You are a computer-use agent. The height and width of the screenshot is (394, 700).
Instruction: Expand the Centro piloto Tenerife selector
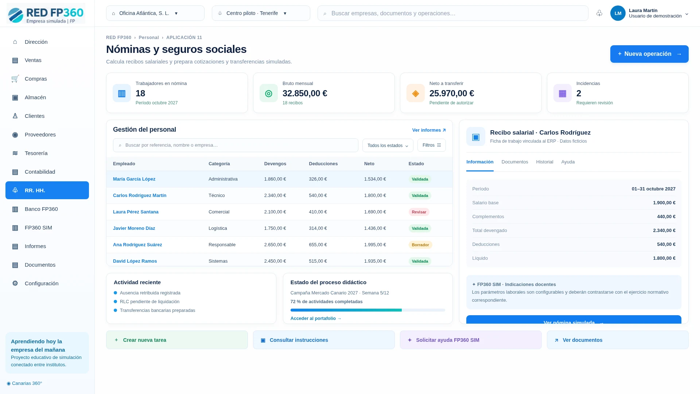261,13
